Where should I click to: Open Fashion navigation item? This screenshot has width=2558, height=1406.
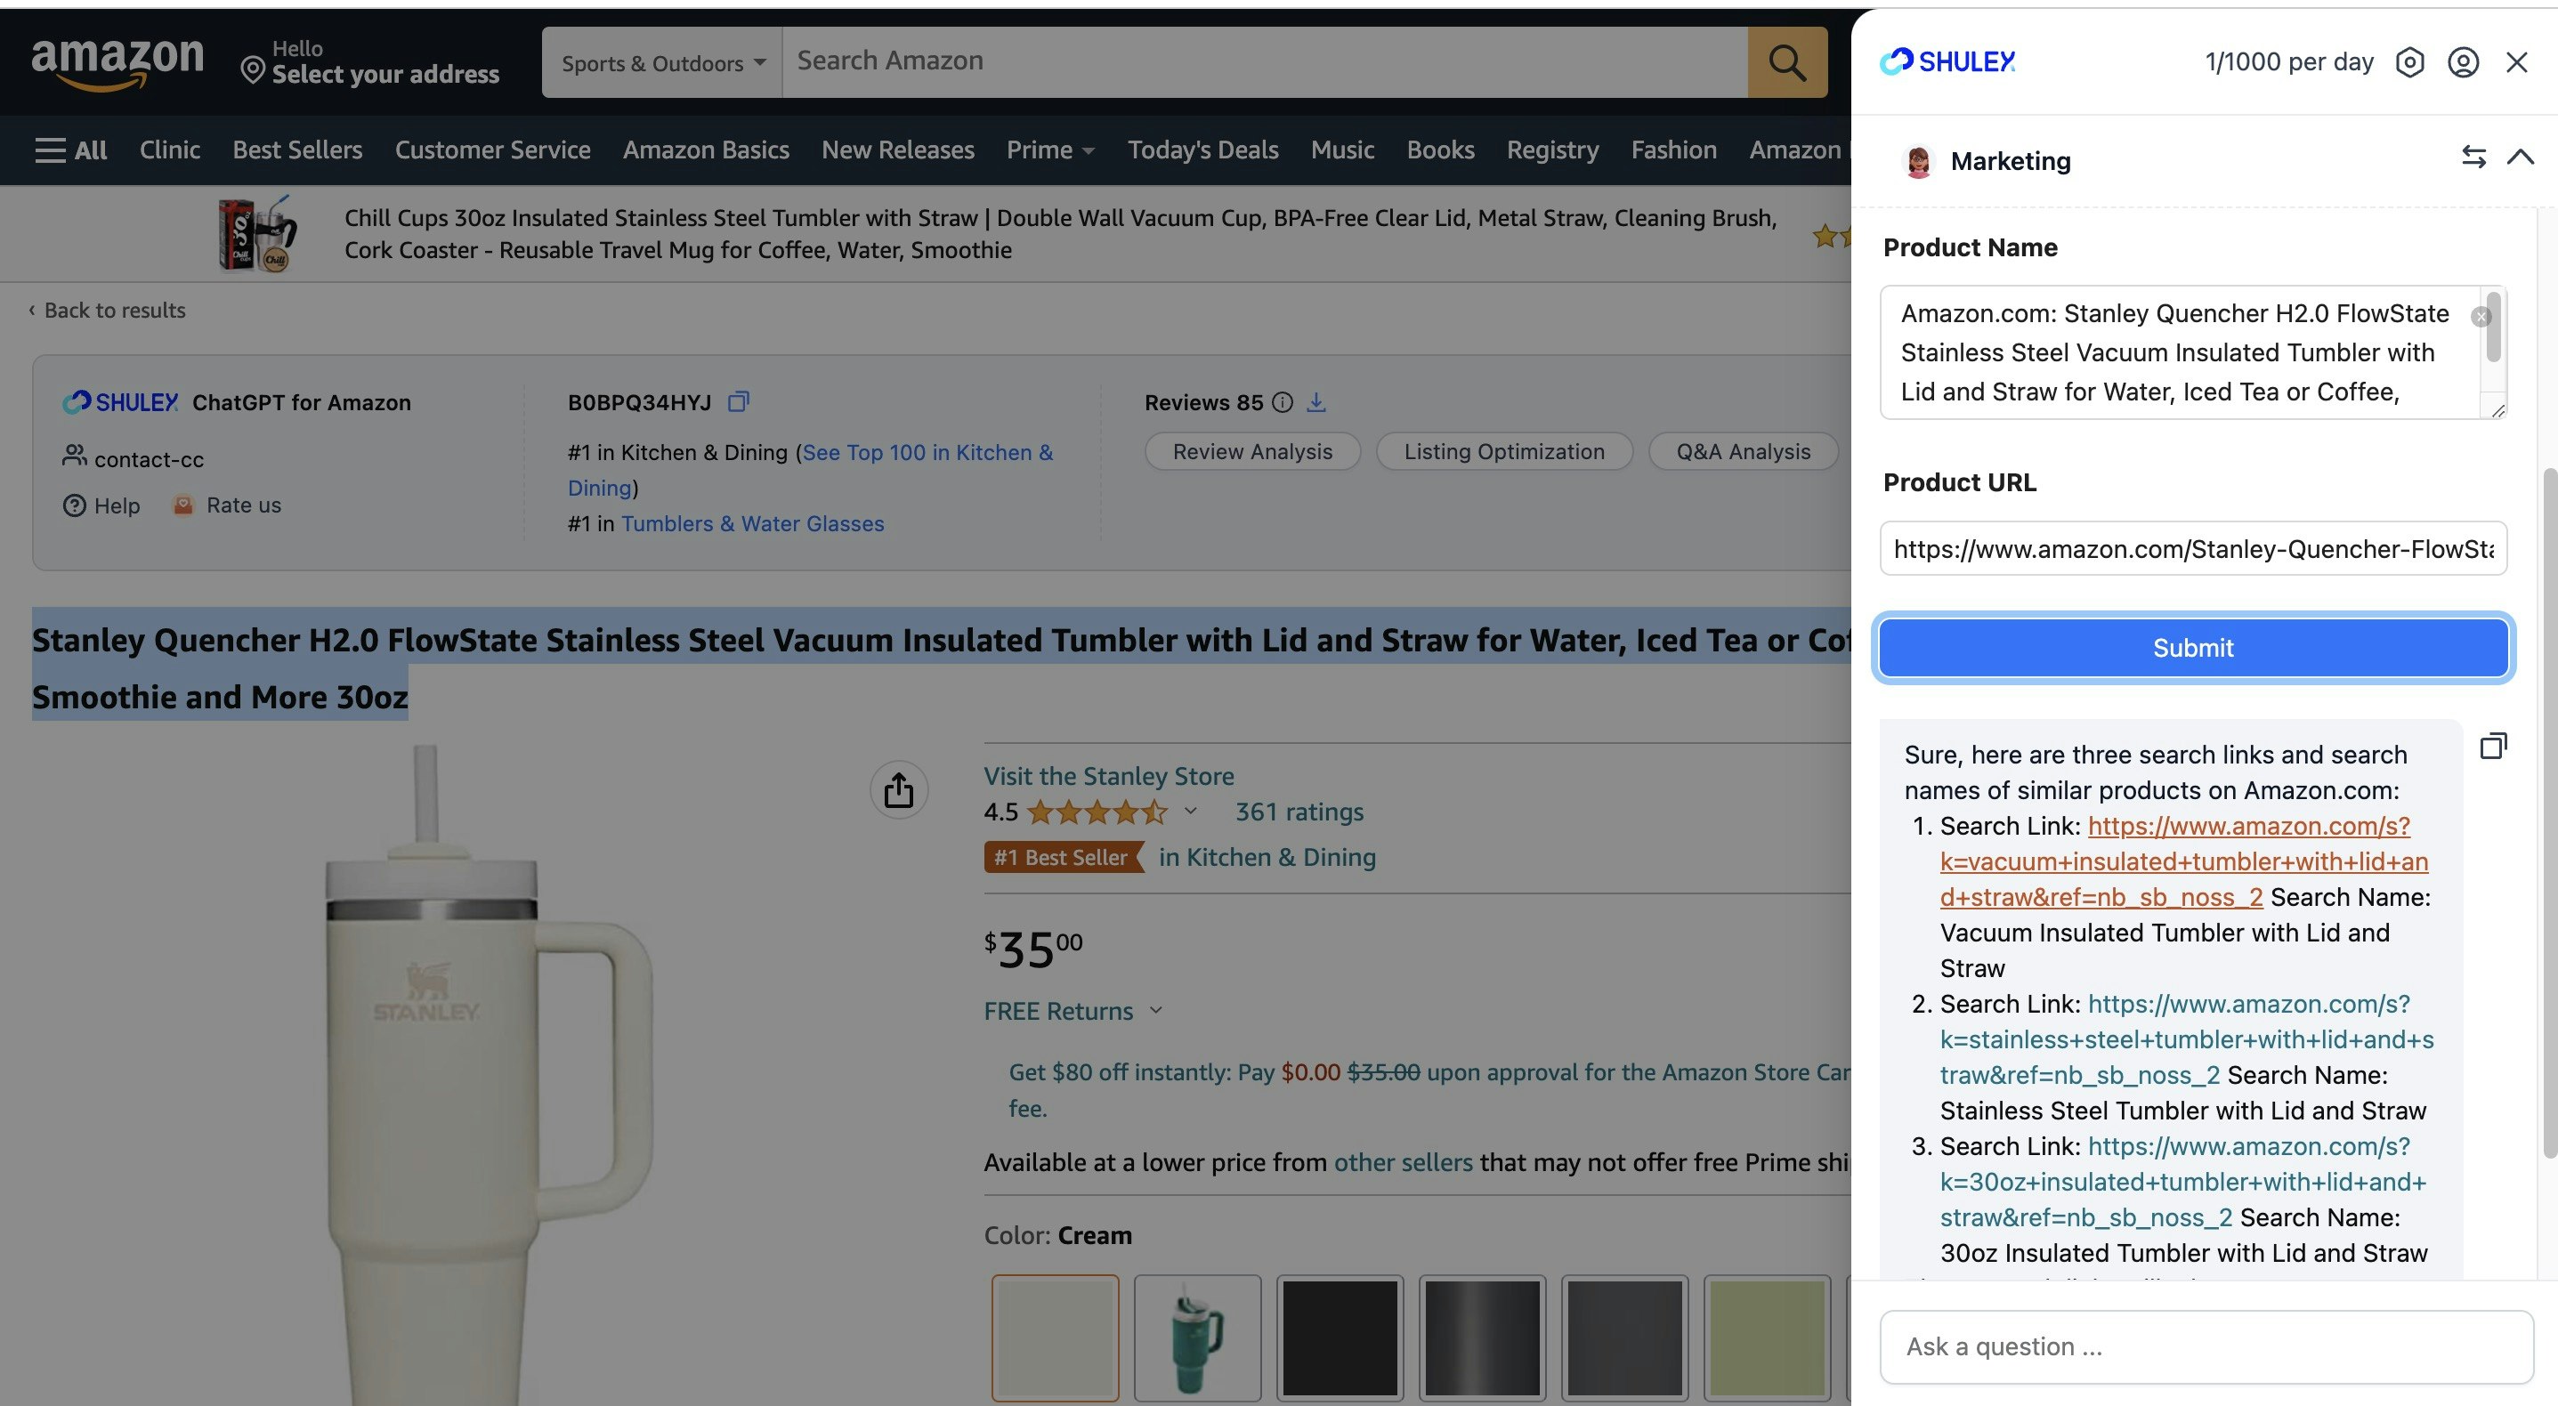click(x=1673, y=149)
